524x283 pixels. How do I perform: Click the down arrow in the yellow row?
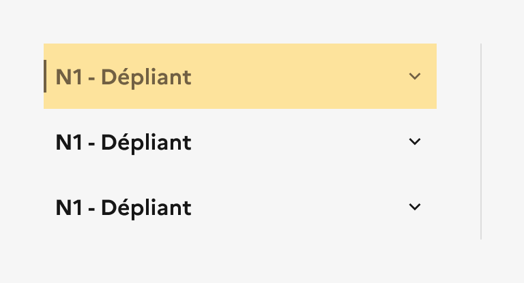pos(415,76)
